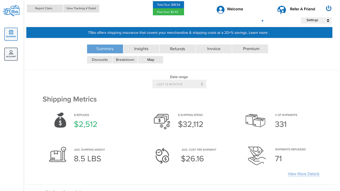
Task: Click View Tracking # Detail button
Action: tap(81, 8)
